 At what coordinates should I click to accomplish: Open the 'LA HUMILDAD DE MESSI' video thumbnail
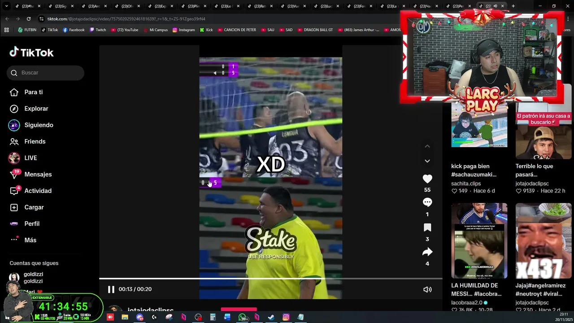[x=479, y=240]
